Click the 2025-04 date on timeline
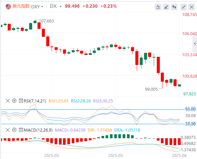Screen dimensions: 197x159 coord(179,156)
